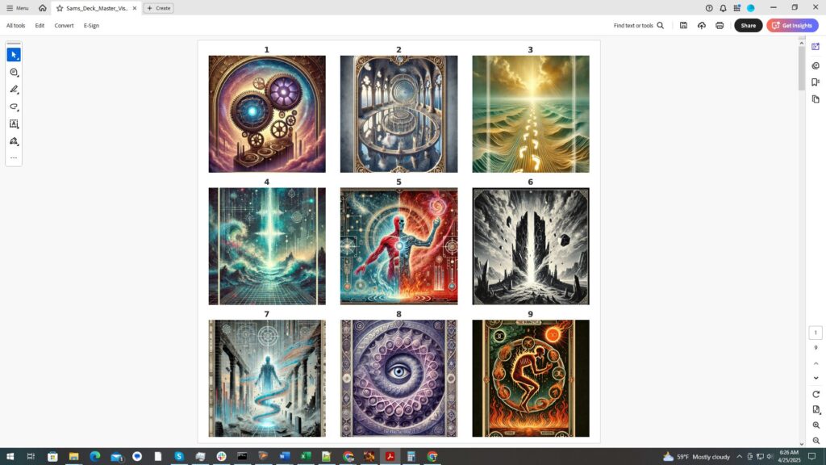Activate the add text box tool
Image resolution: width=826 pixels, height=465 pixels.
(x=14, y=124)
